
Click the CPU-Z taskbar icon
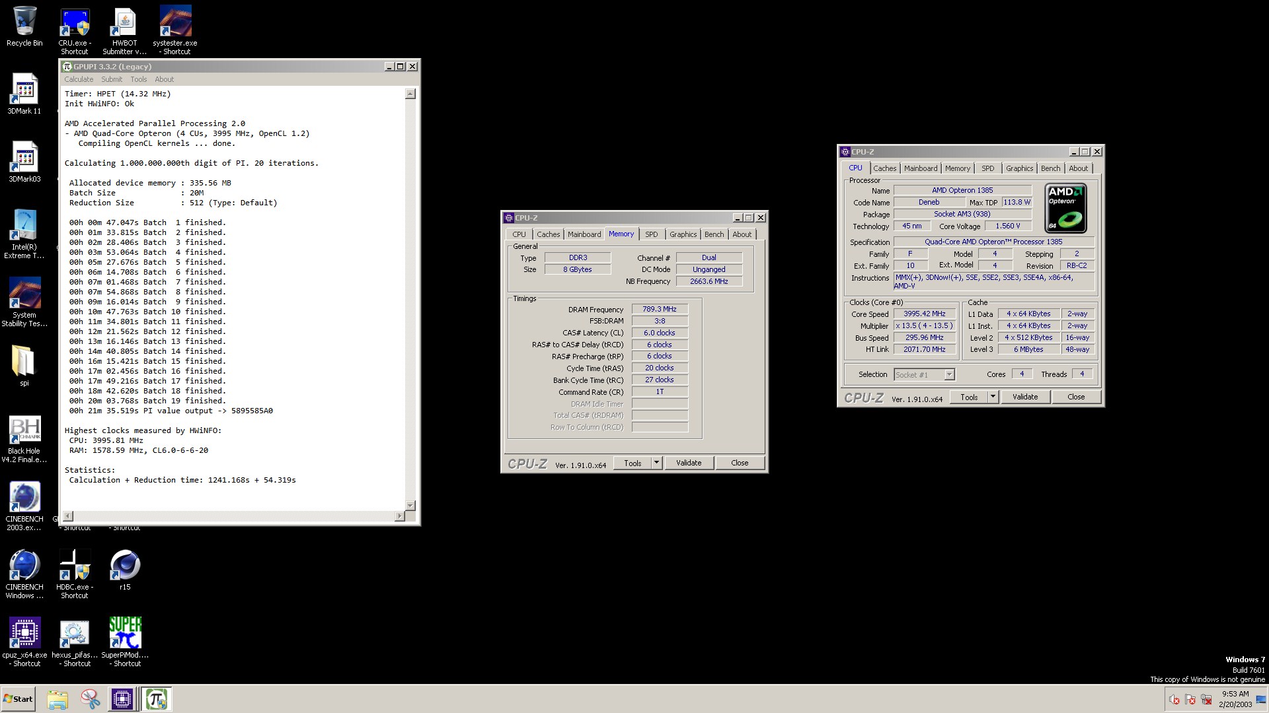click(122, 699)
